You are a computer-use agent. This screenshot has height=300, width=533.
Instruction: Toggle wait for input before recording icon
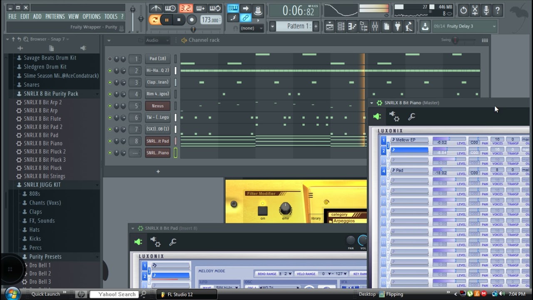[x=170, y=8]
